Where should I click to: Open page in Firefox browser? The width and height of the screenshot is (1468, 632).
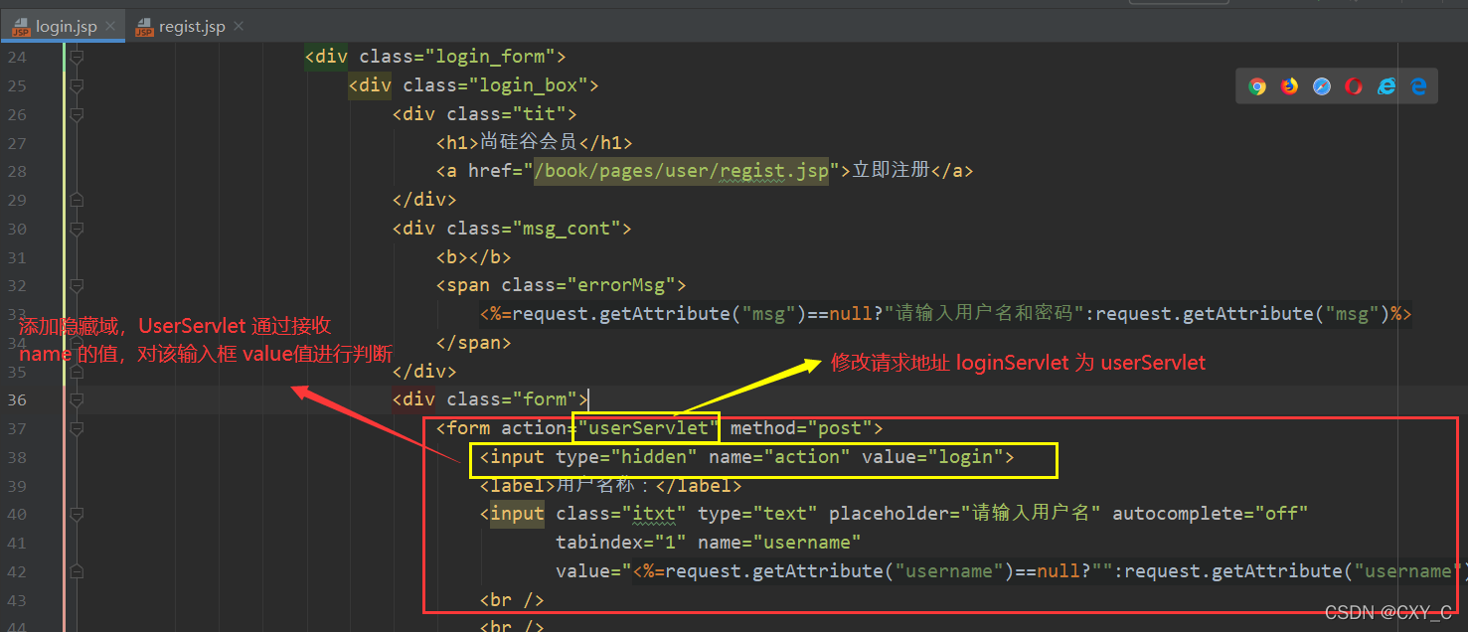pyautogui.click(x=1289, y=86)
